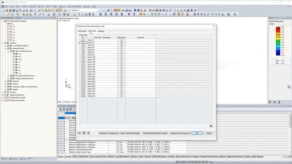Viewport: 292px width, 164px height.
Task: Expand Values on Surfaces tree node
Action: coord(2,100)
